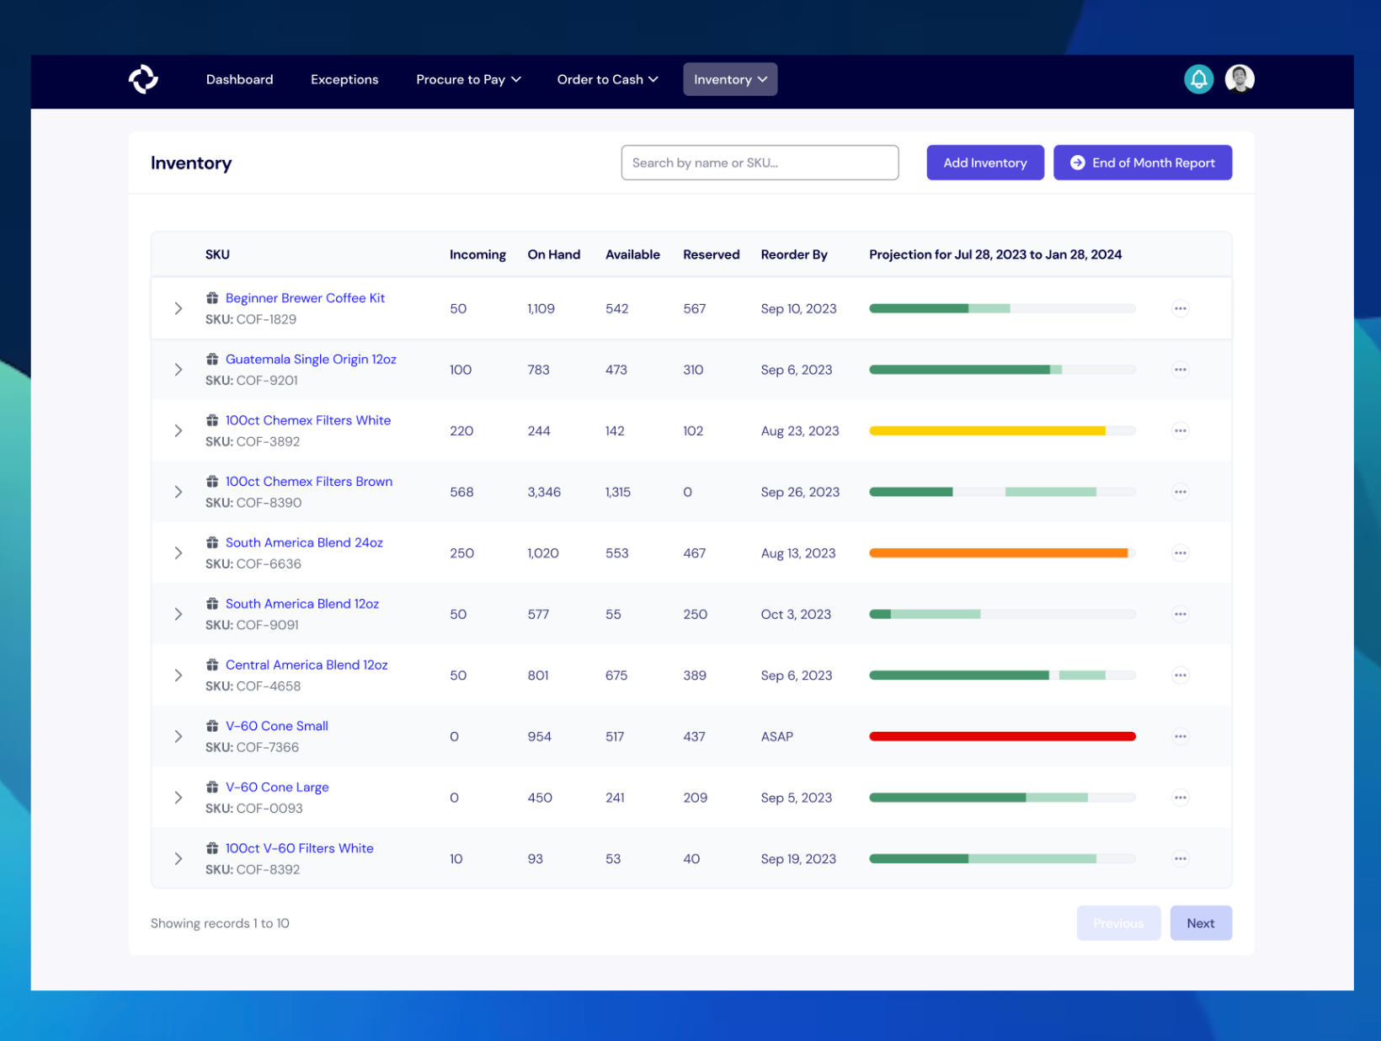Open the Inventory nav dropdown
The height and width of the screenshot is (1041, 1381).
point(729,79)
